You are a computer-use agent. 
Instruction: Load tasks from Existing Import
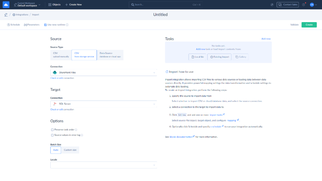219,57
